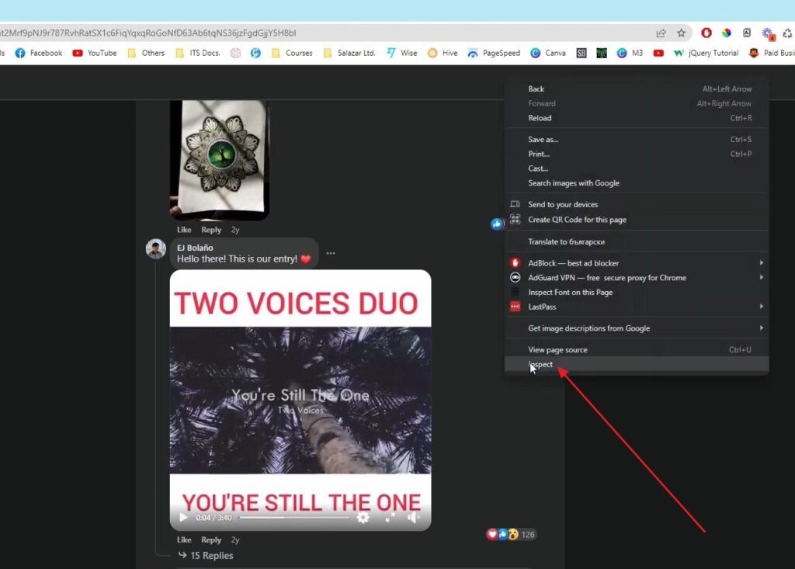
Task: Open EJ Bolaño's profile name
Action: click(195, 248)
